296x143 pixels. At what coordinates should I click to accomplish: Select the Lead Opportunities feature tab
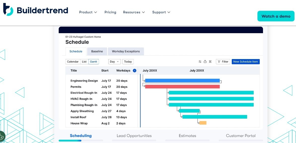[134, 136]
